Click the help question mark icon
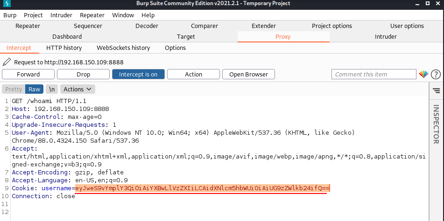This screenshot has height=221, width=444. 436,75
